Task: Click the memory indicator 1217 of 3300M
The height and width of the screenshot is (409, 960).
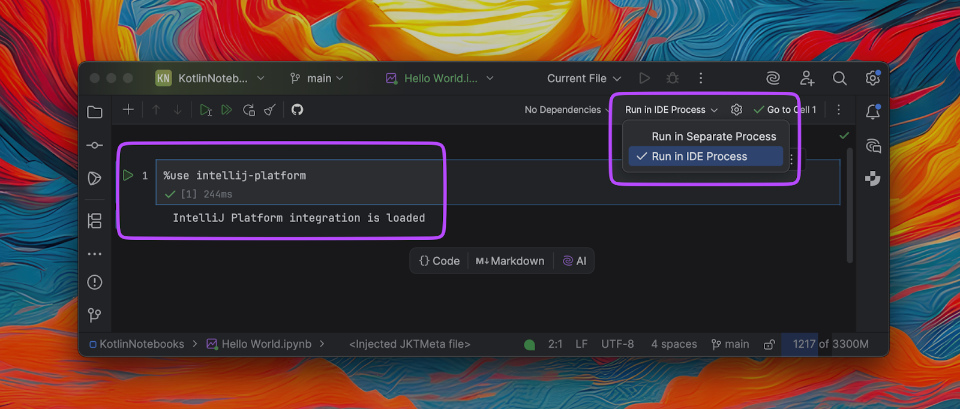Action: (830, 344)
